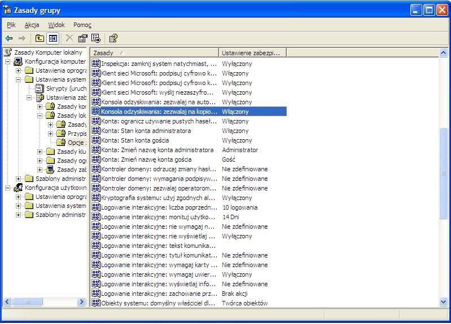
Task: Select Konta: Zmień nazwę konta administratora policy
Action: pyautogui.click(x=157, y=150)
